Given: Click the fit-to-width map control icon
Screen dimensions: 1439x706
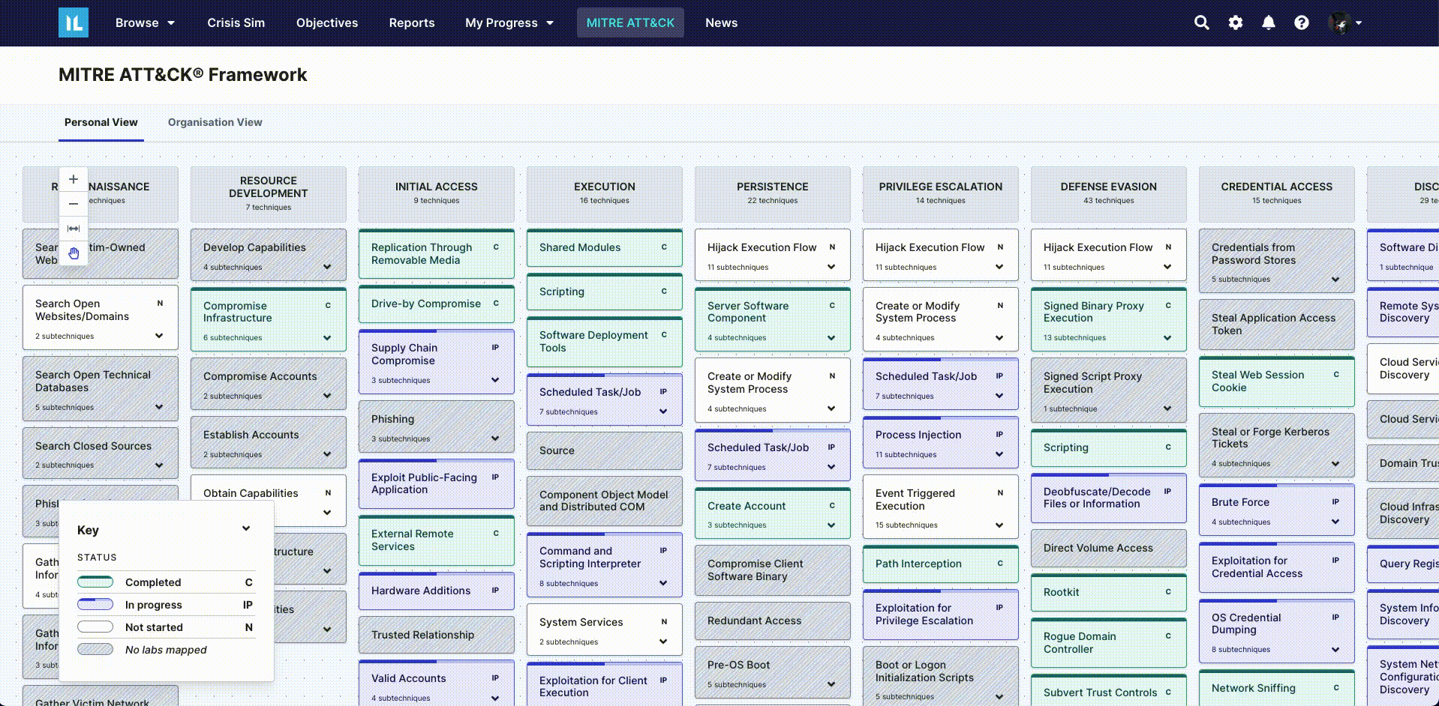Looking at the screenshot, I should coord(74,229).
